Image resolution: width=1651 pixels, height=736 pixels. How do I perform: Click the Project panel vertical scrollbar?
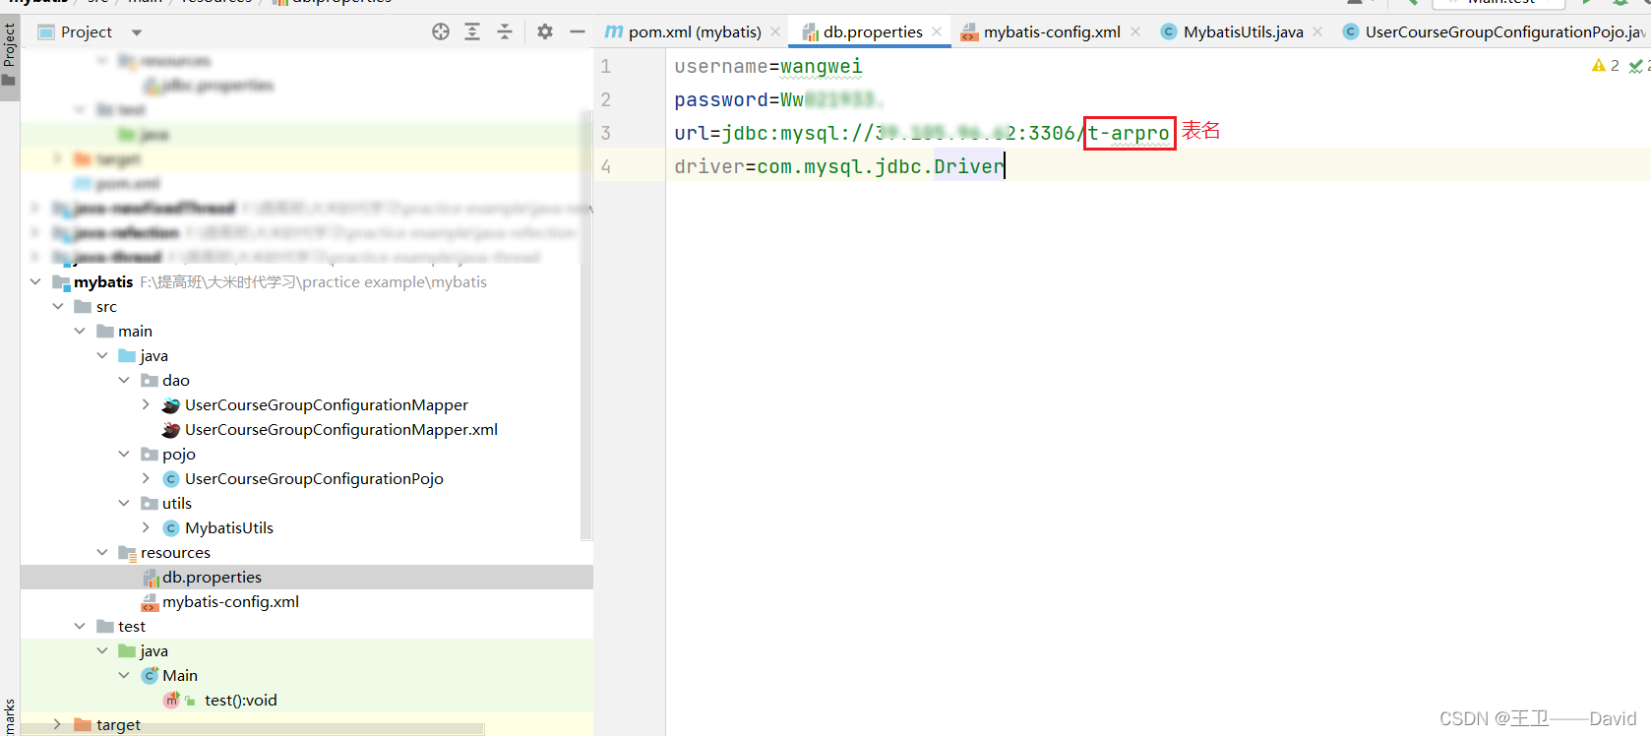(x=586, y=325)
